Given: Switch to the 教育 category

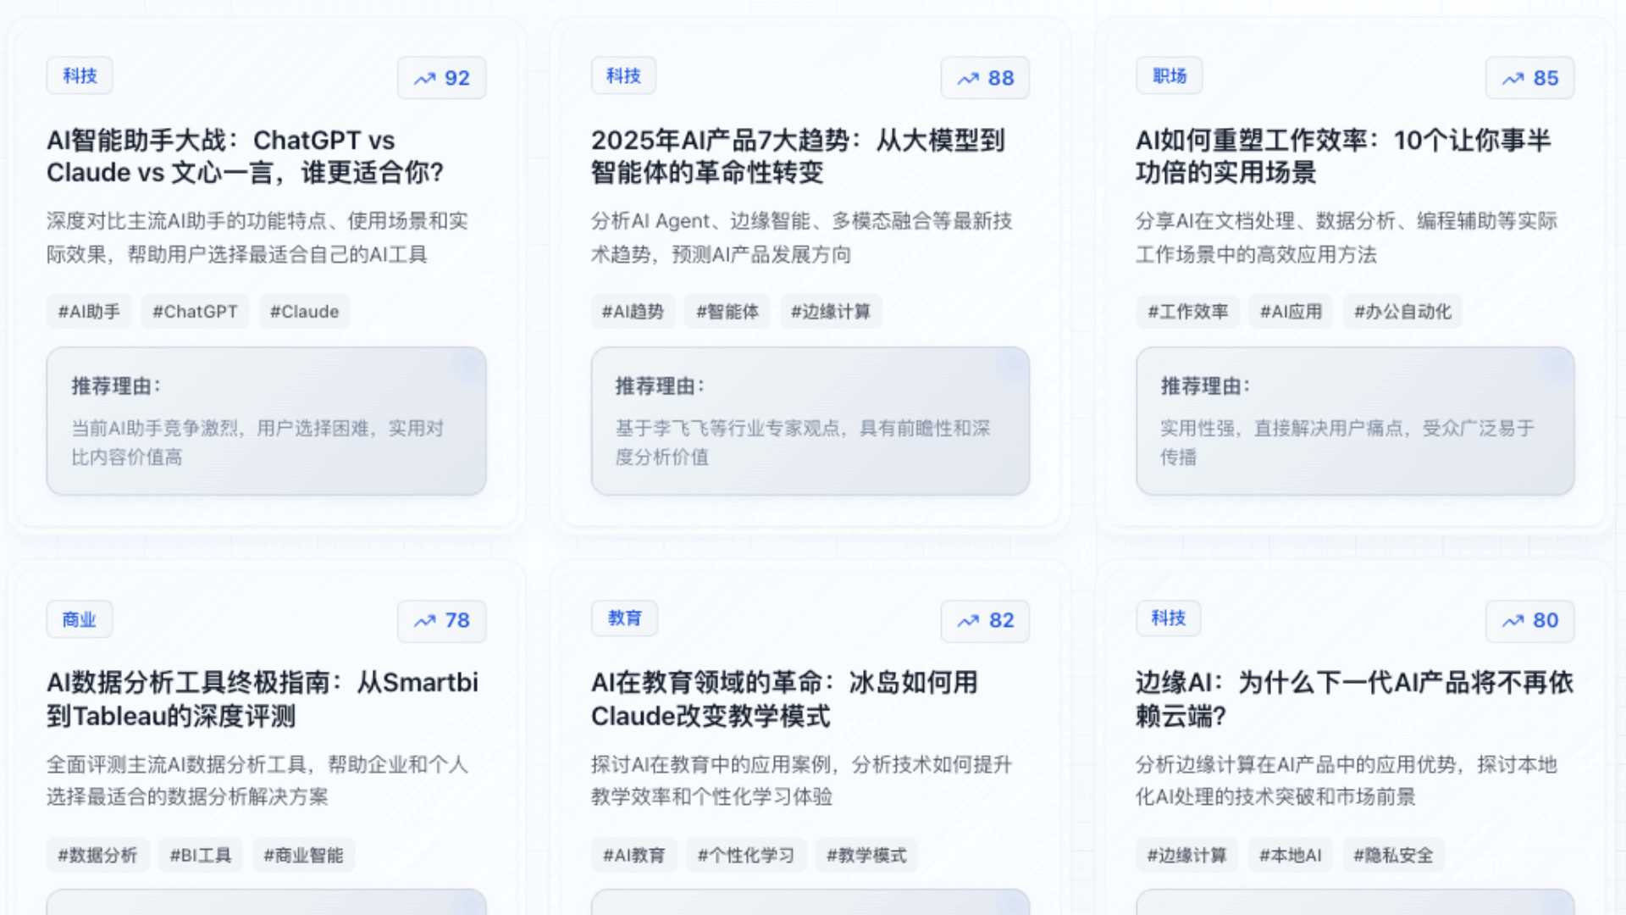Looking at the screenshot, I should pyautogui.click(x=624, y=618).
